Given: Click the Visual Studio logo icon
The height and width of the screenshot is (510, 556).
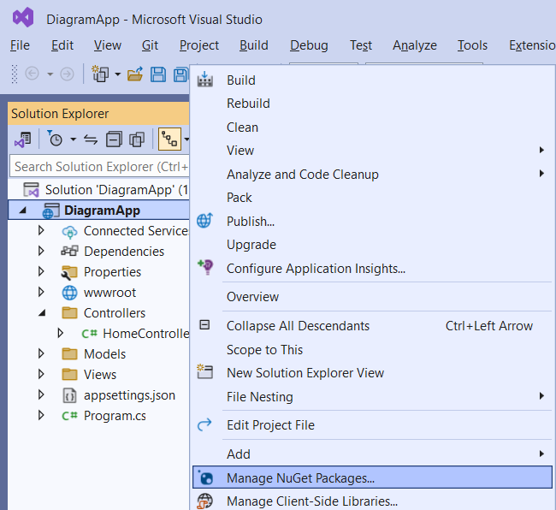Looking at the screenshot, I should [x=22, y=18].
